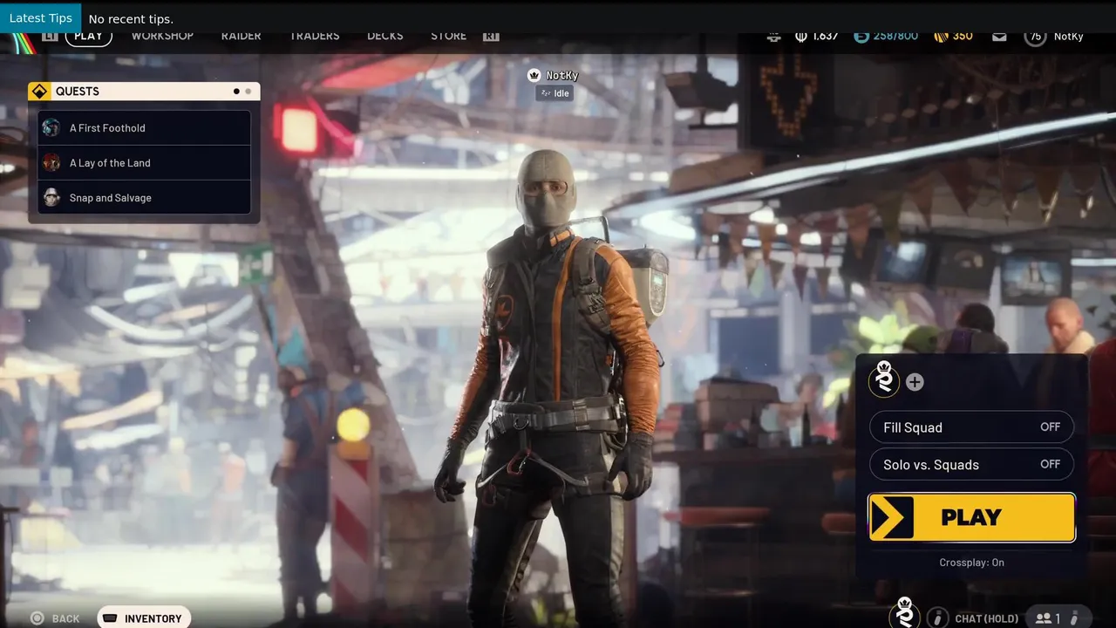Click the icon left of currency counters
The width and height of the screenshot is (1116, 628).
(773, 37)
